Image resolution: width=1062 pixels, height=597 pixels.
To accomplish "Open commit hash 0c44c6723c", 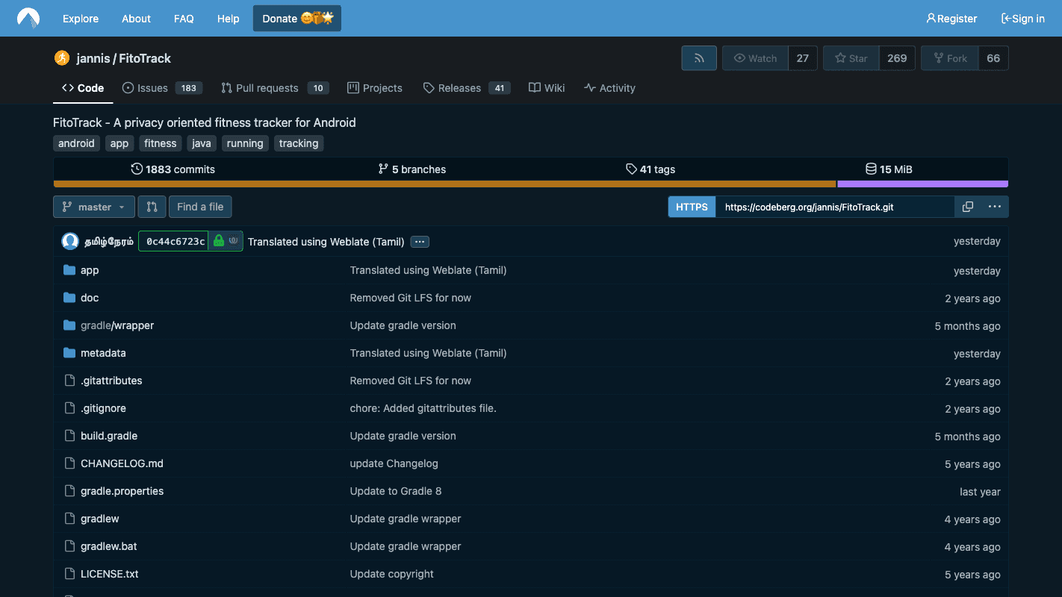I will 176,241.
